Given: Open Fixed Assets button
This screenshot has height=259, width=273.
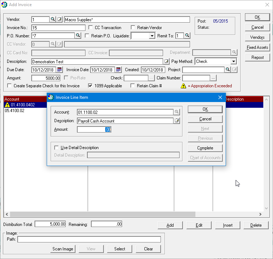Looking at the screenshot, I should 257,47.
